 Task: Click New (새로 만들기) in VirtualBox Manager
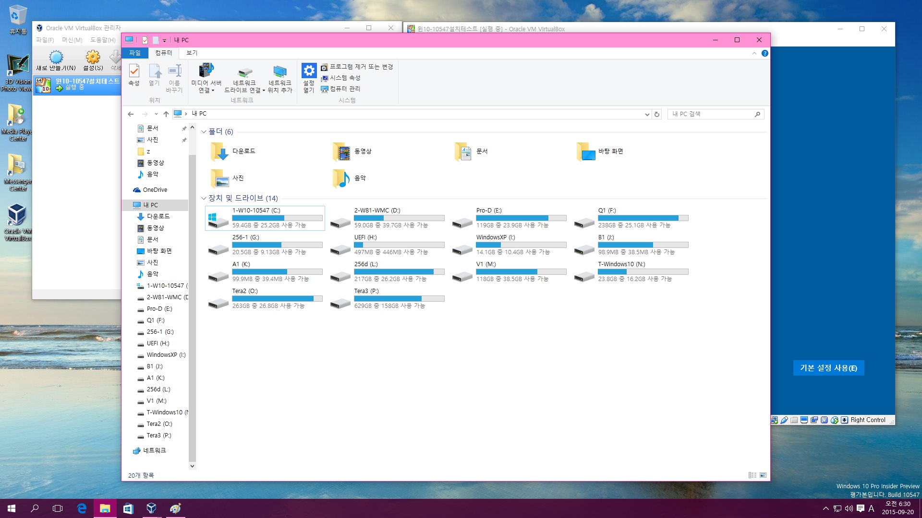(56, 60)
